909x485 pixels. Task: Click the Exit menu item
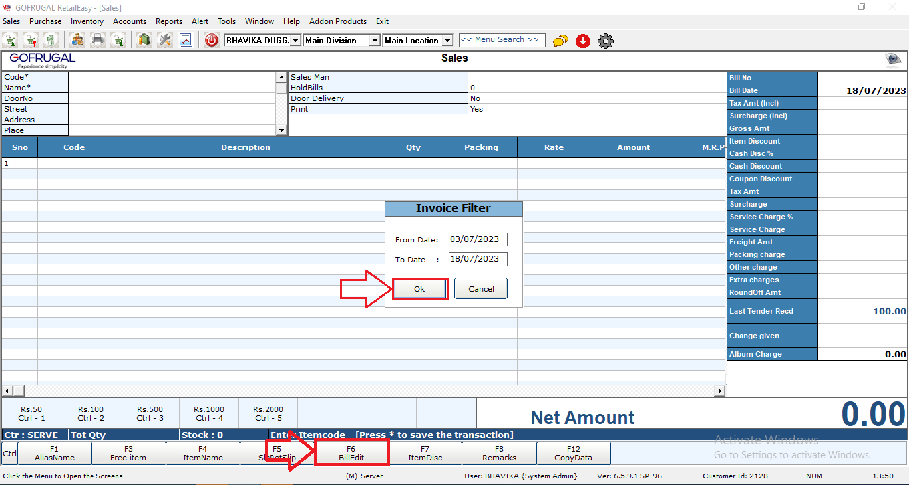pos(382,21)
